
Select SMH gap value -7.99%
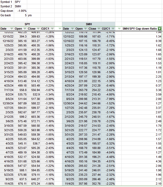[108, 99]
